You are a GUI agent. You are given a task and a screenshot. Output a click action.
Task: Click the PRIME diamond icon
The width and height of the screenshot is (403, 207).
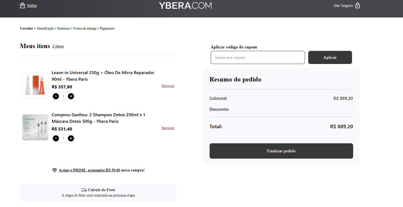(x=55, y=170)
